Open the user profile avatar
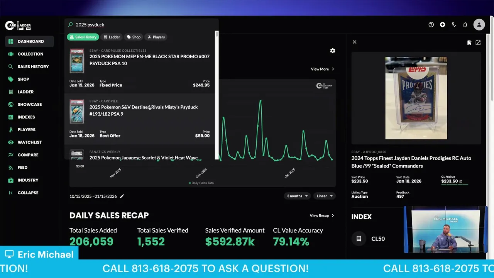The width and height of the screenshot is (494, 278). (x=479, y=25)
